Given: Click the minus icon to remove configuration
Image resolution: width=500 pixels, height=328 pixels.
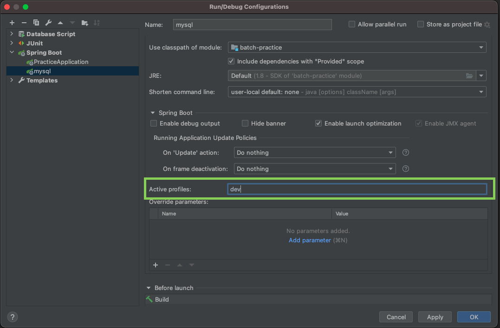Looking at the screenshot, I should [x=24, y=23].
